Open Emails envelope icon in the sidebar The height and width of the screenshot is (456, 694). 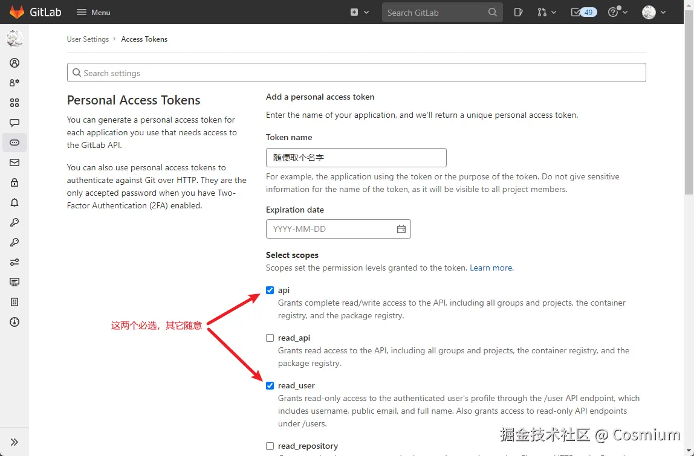[15, 162]
